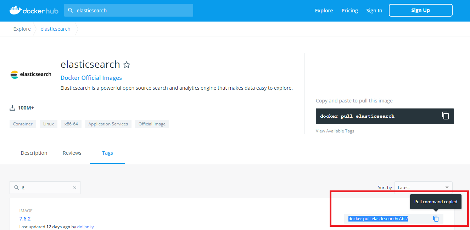Click the Application Services chip

pos(108,124)
